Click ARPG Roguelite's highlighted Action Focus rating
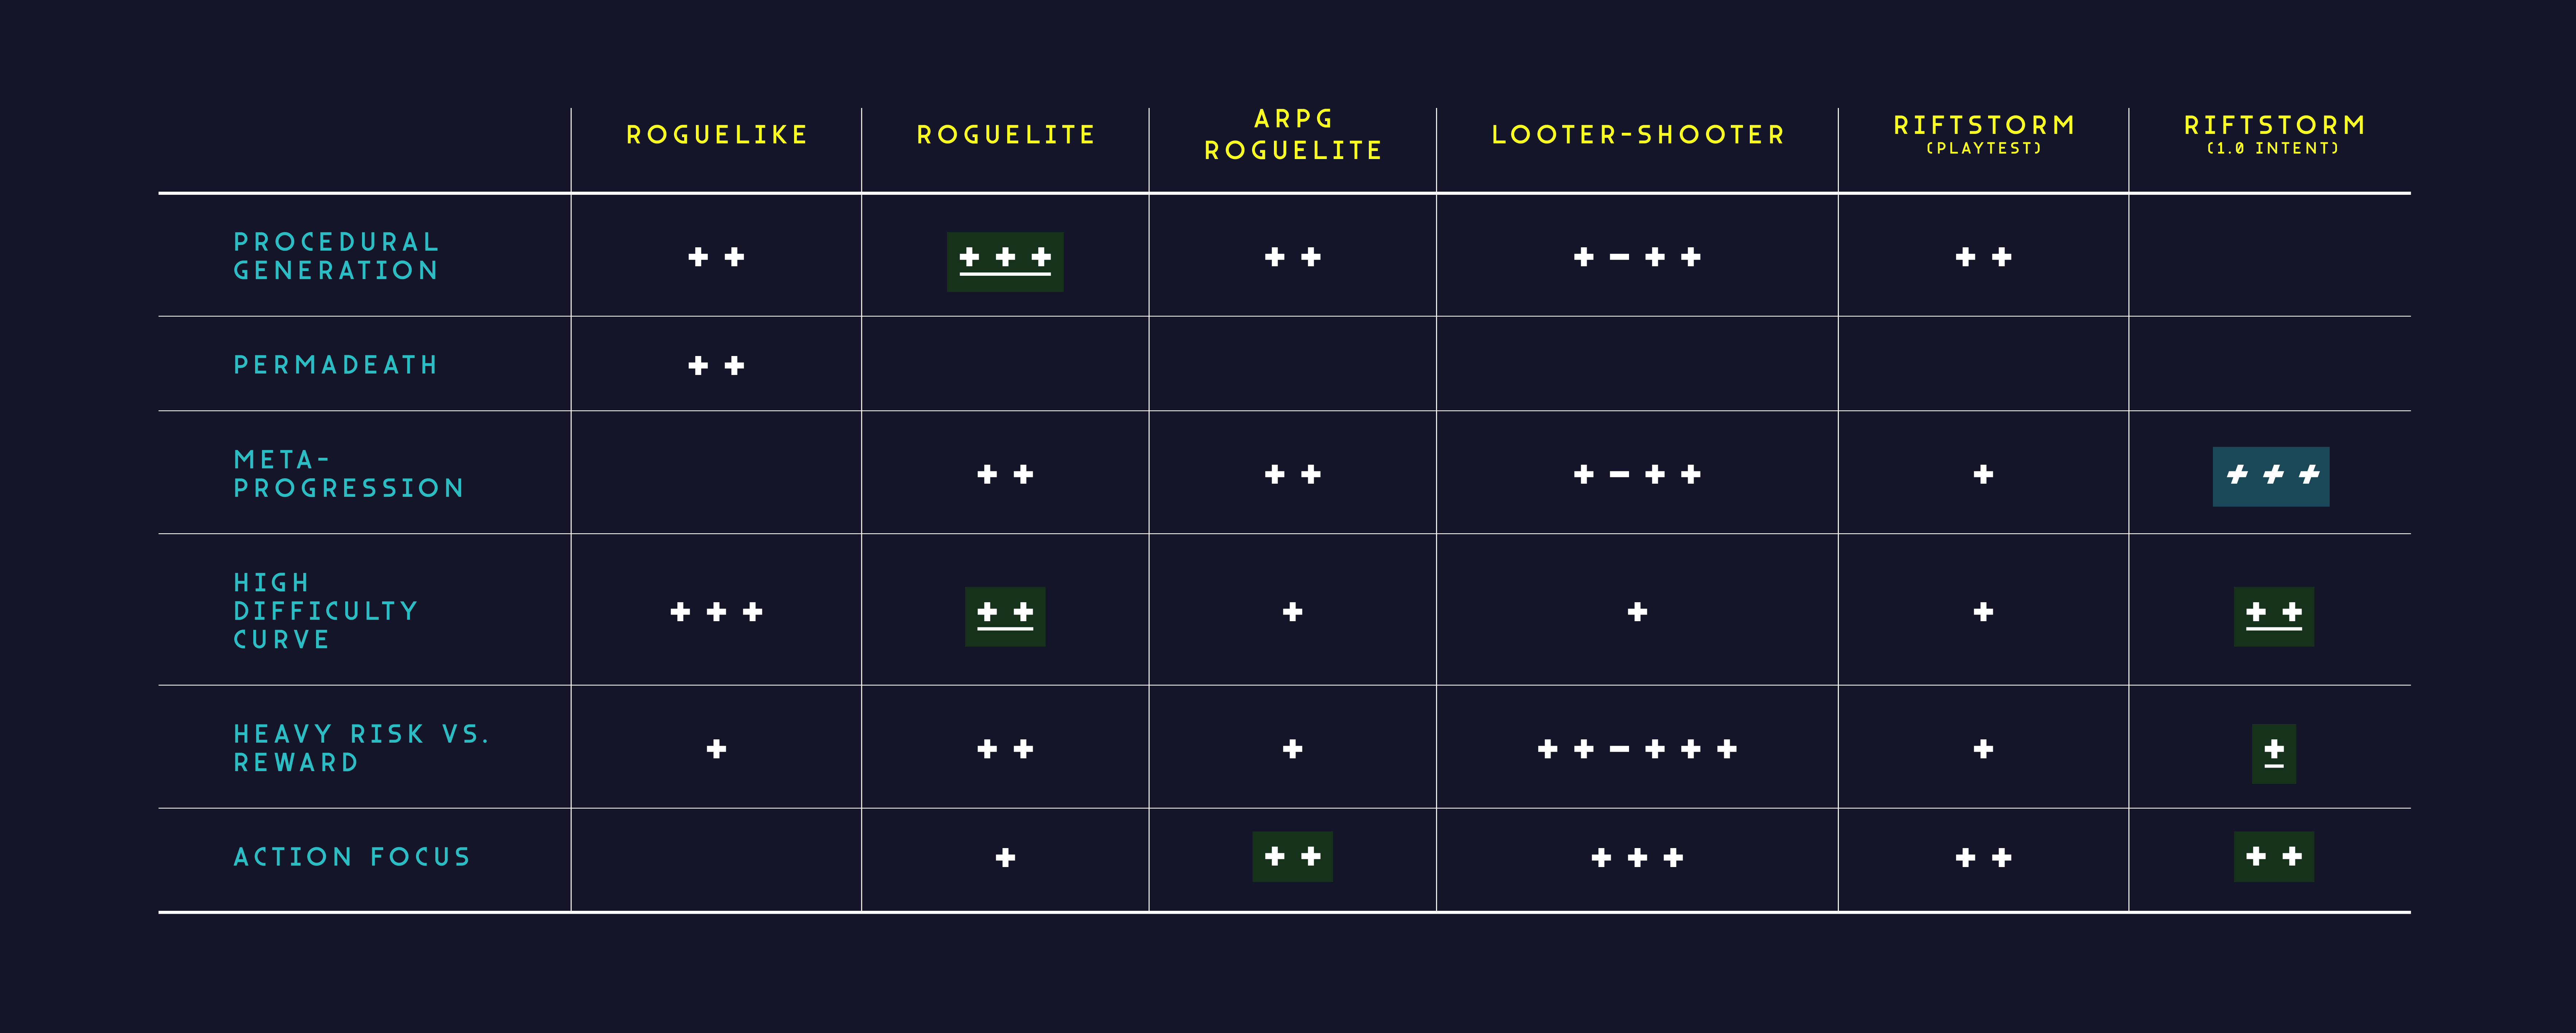2576x1033 pixels. coord(1292,857)
